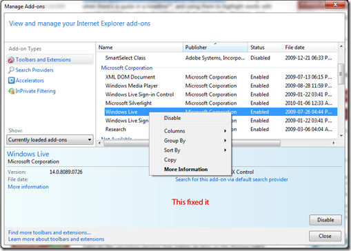The image size is (351, 251).
Task: Sort list by Status column header
Action: coord(265,48)
